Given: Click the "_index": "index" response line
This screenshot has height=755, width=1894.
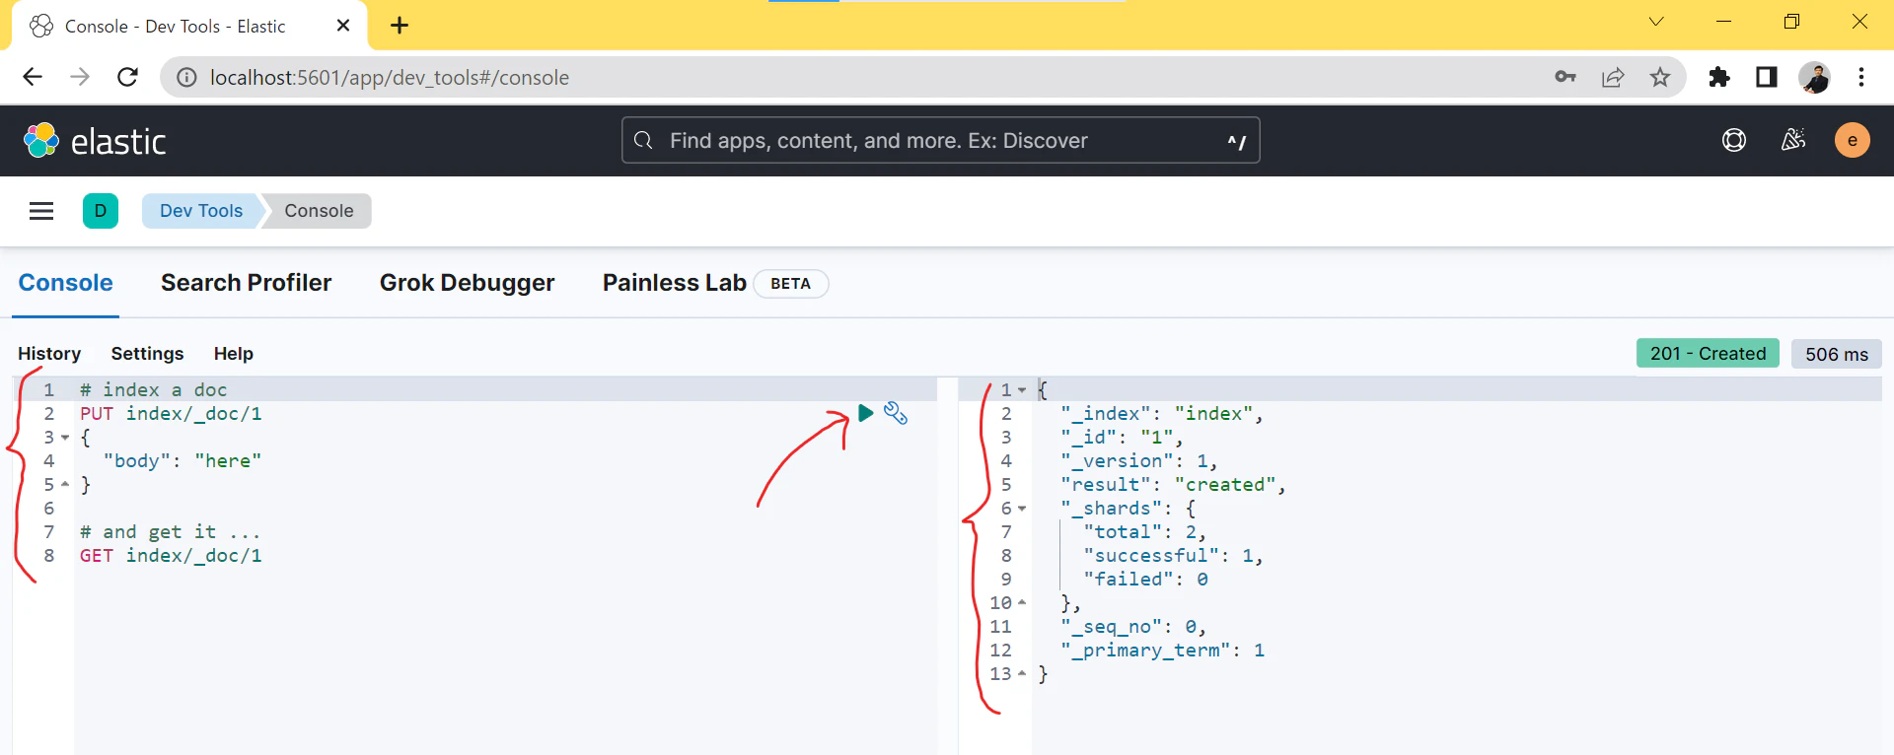Looking at the screenshot, I should 1162,414.
